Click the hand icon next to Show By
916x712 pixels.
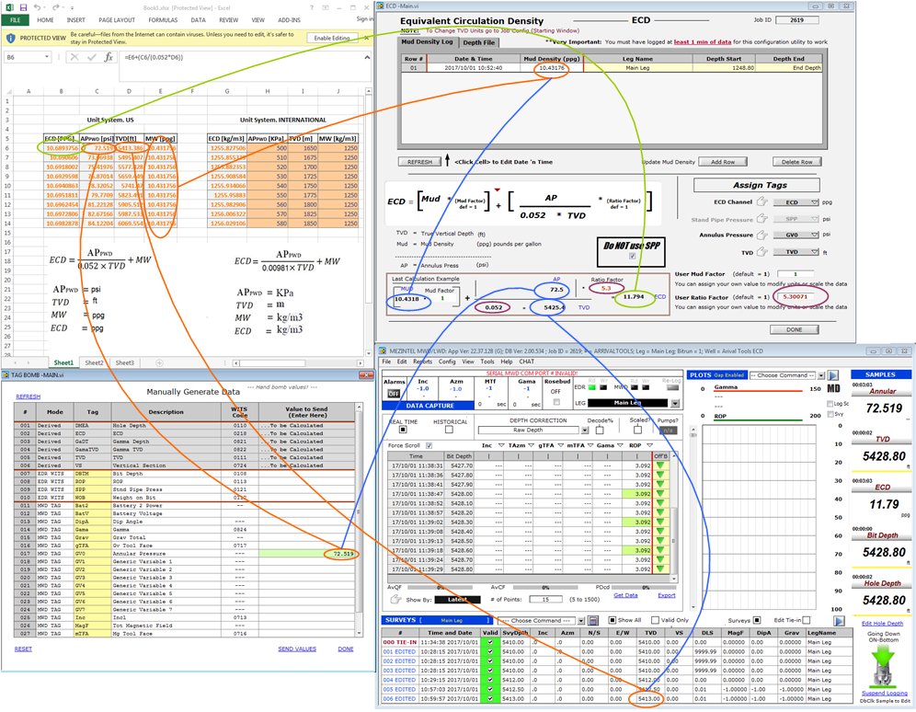[x=395, y=599]
